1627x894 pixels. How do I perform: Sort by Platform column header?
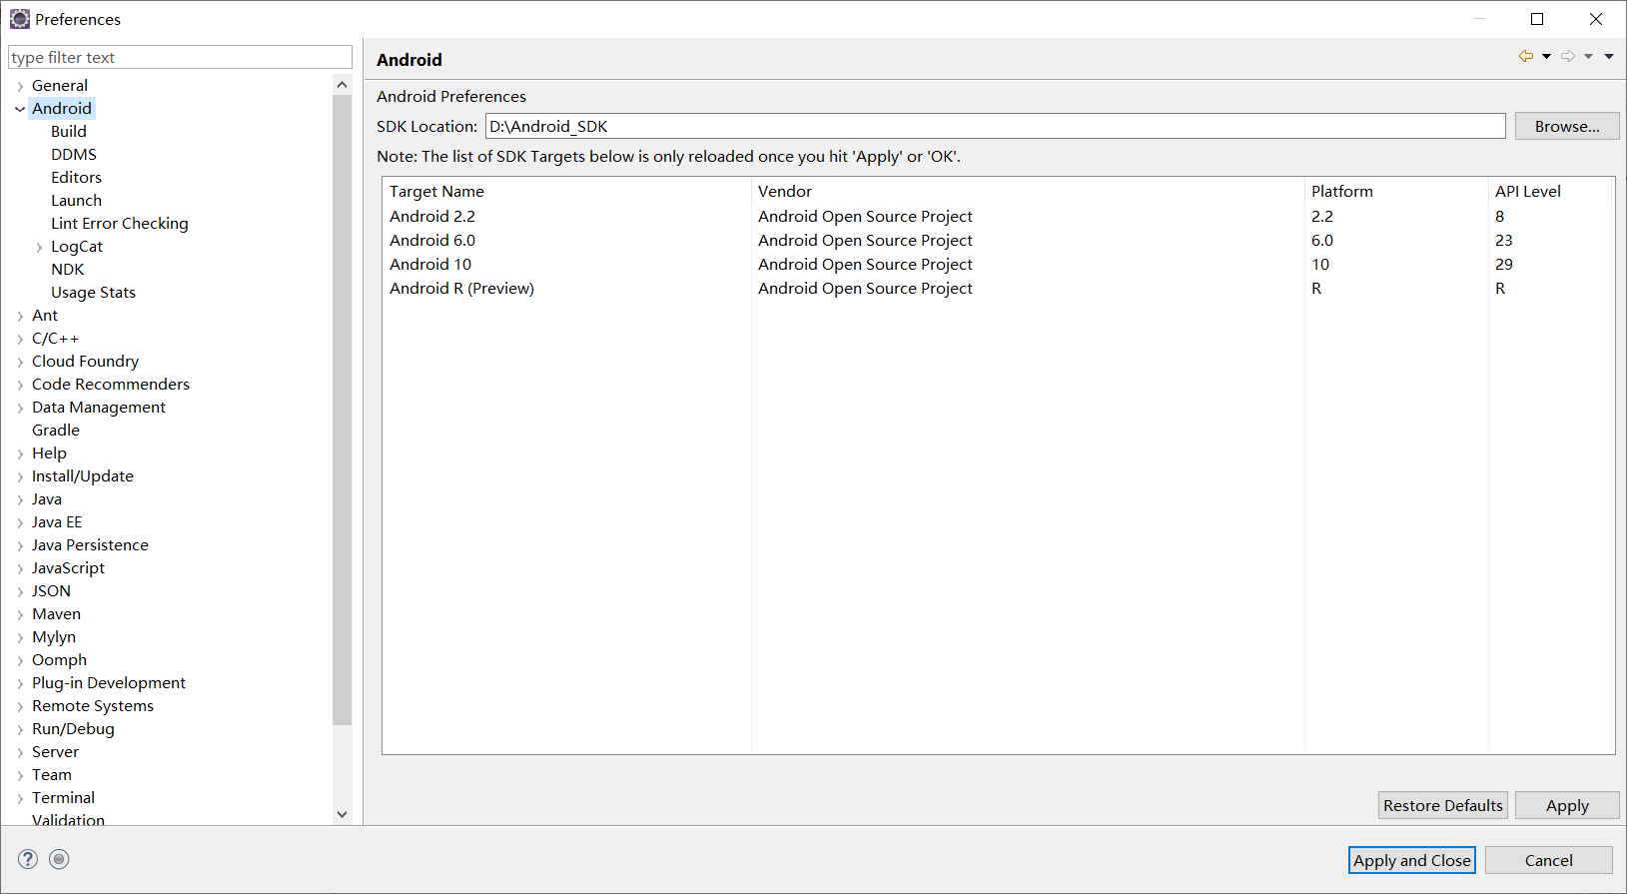click(x=1396, y=191)
